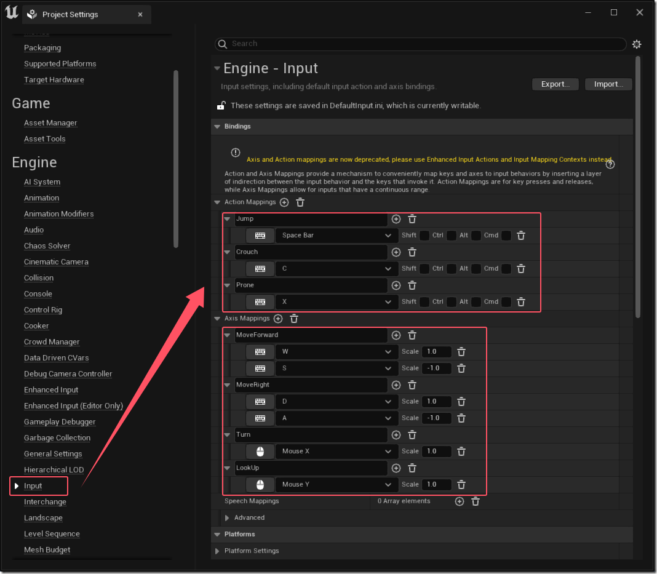657x574 pixels.
Task: Click key selector icon for Space Bar
Action: click(260, 236)
